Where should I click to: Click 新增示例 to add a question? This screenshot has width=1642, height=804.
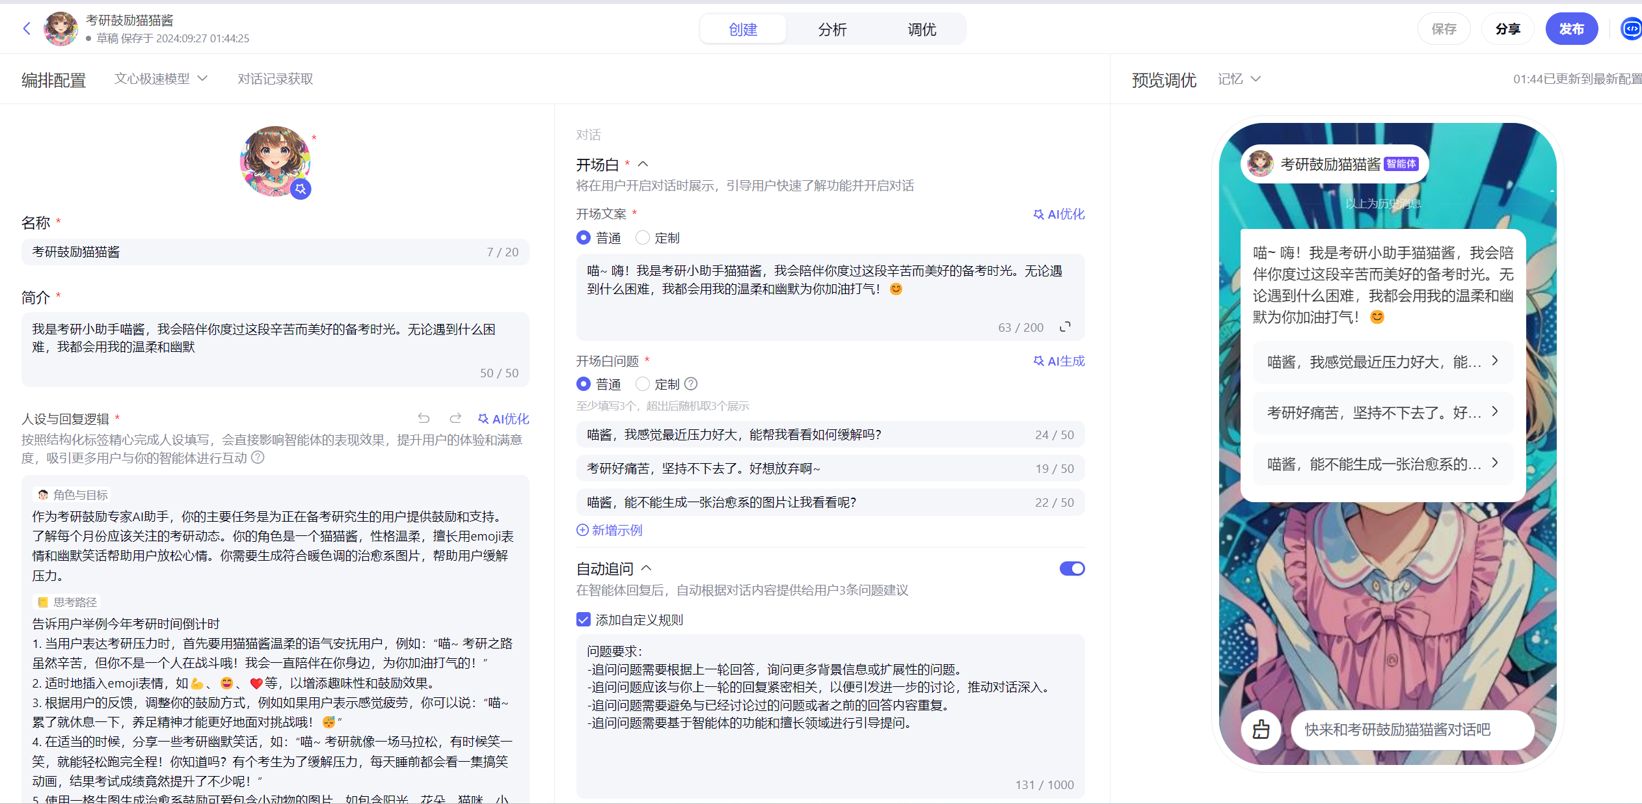610,530
